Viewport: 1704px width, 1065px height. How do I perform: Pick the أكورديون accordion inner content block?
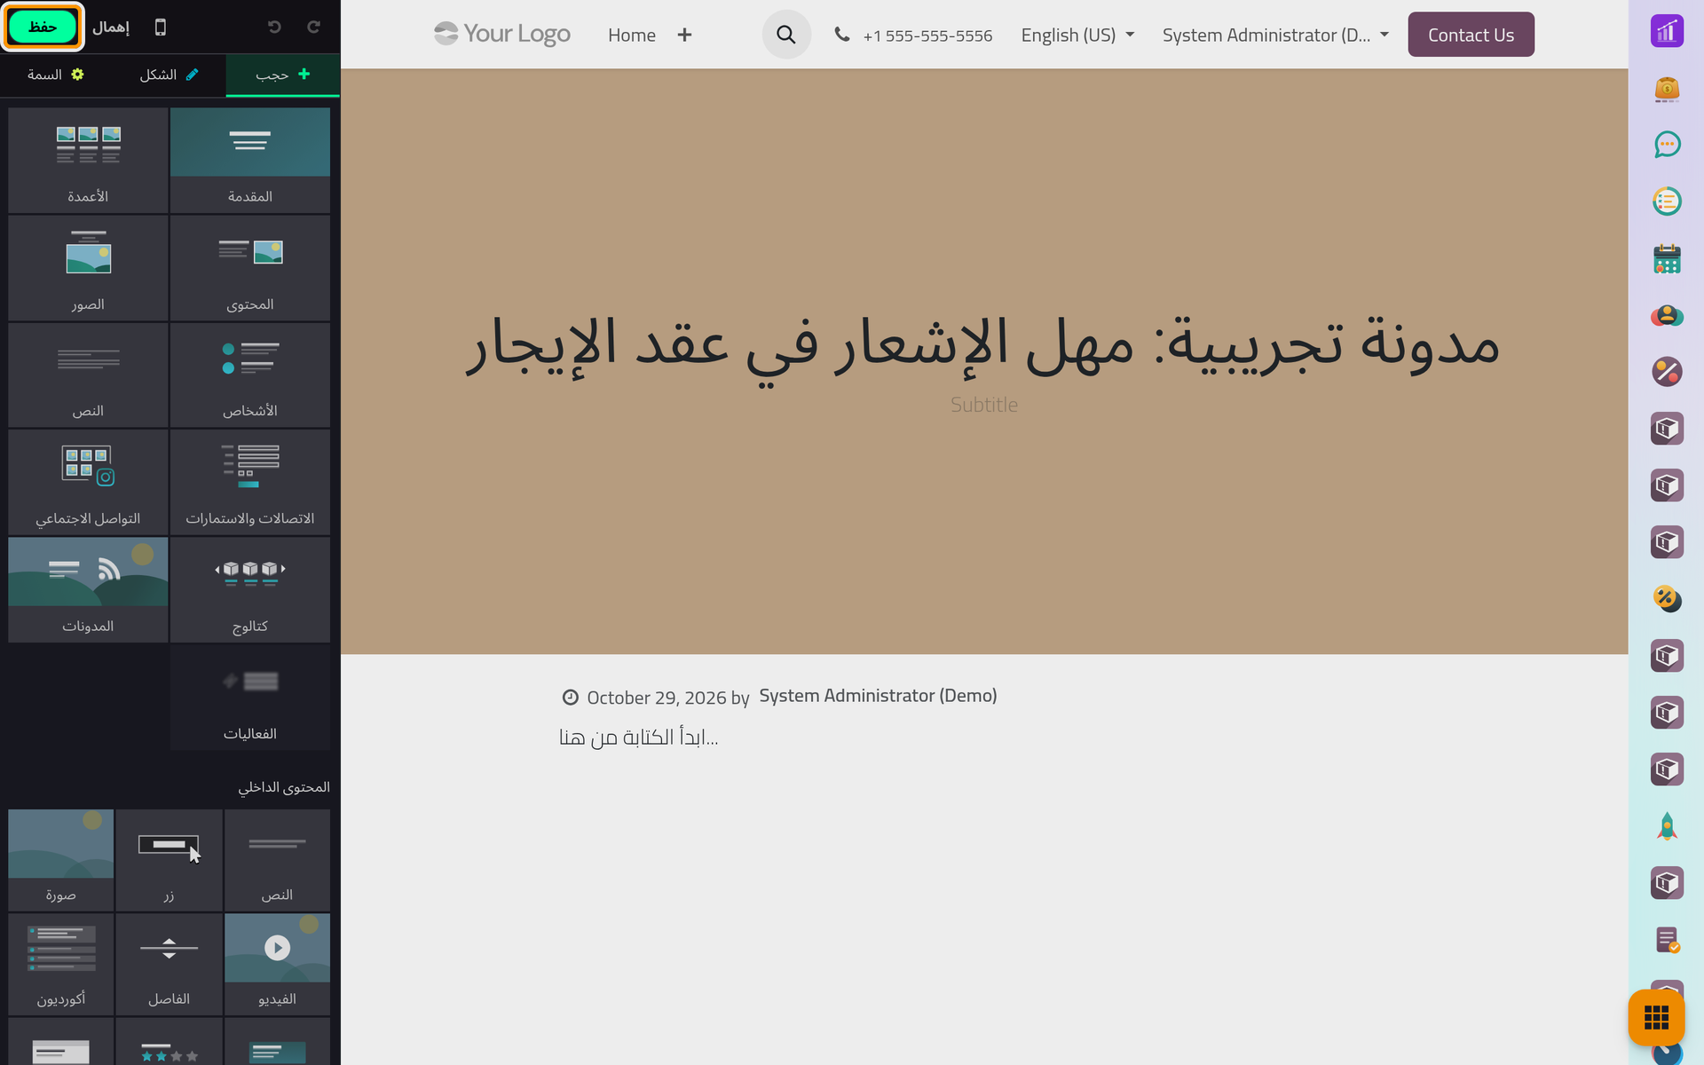click(x=61, y=965)
